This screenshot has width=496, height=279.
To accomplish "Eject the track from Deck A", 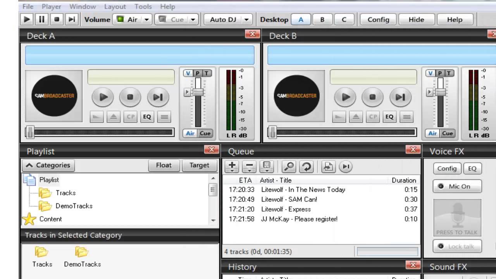I will (114, 117).
